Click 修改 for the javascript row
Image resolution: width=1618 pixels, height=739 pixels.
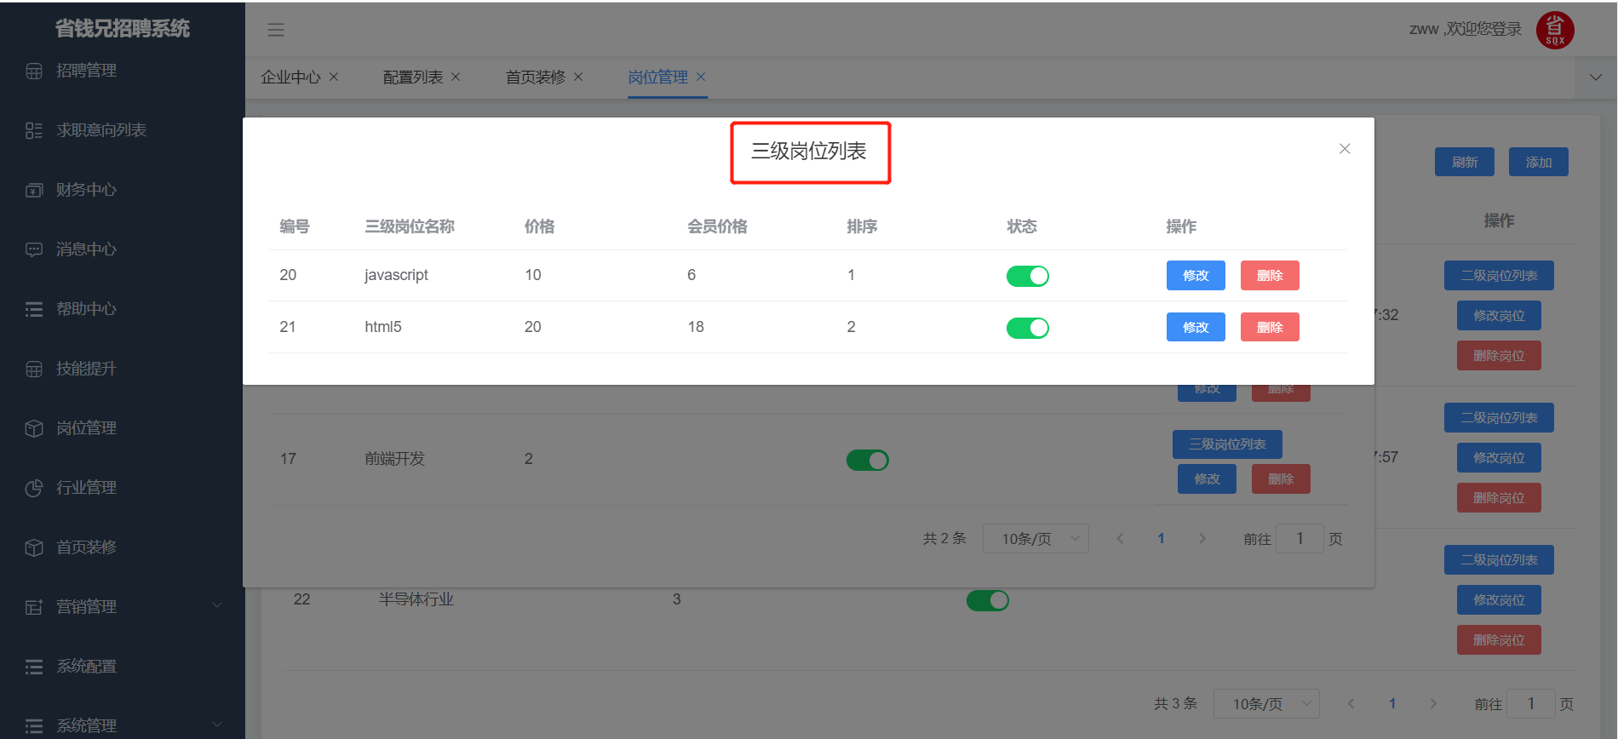[1195, 276]
